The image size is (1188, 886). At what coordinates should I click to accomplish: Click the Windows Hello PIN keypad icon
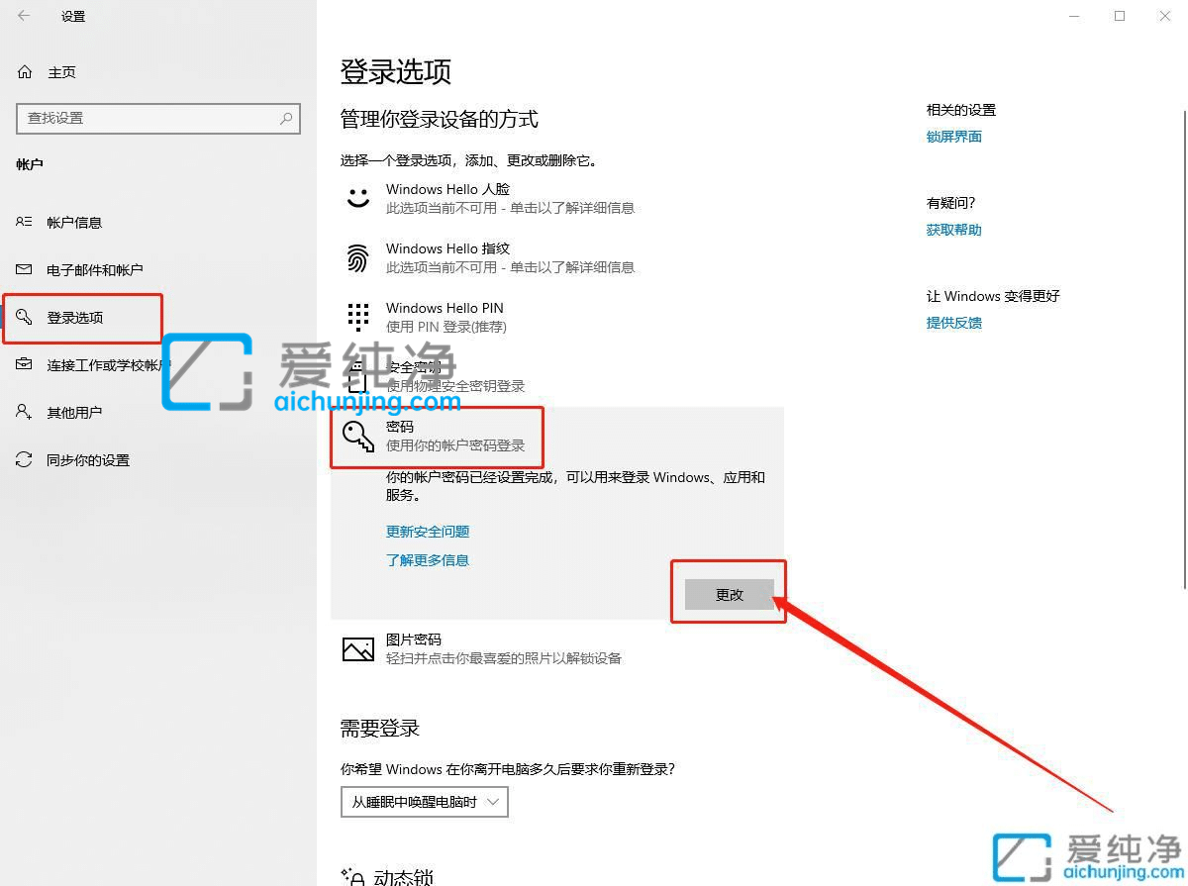click(x=357, y=317)
